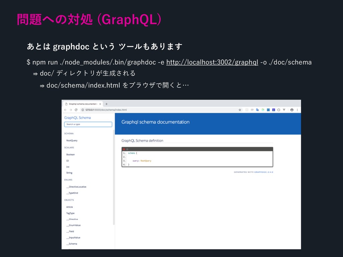The height and width of the screenshot is (257, 343).
Task: Open the __InputValue object
Action: tap(73, 238)
